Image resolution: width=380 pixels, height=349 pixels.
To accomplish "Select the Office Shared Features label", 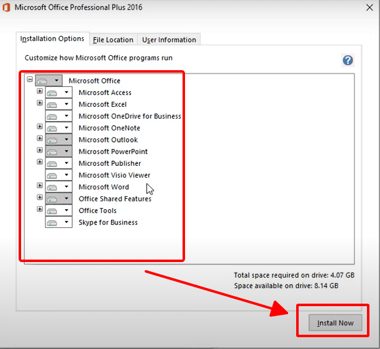I will coord(115,199).
